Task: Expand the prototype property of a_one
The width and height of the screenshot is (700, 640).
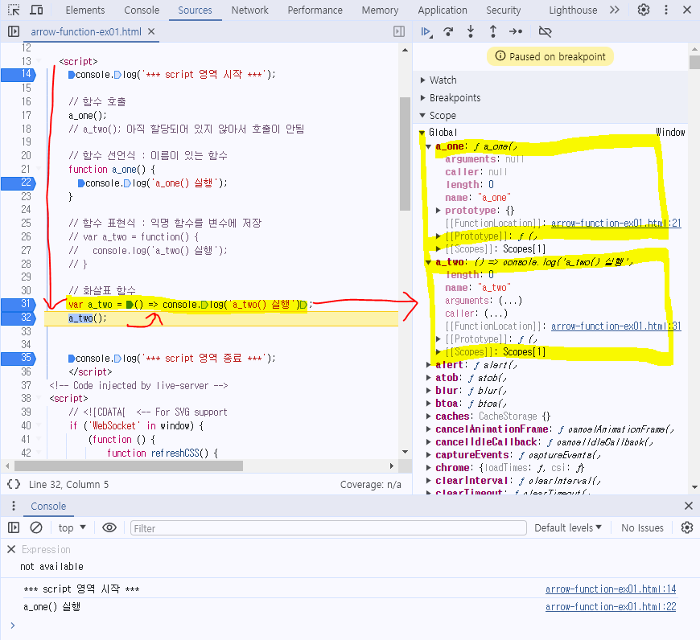Action: [x=438, y=211]
